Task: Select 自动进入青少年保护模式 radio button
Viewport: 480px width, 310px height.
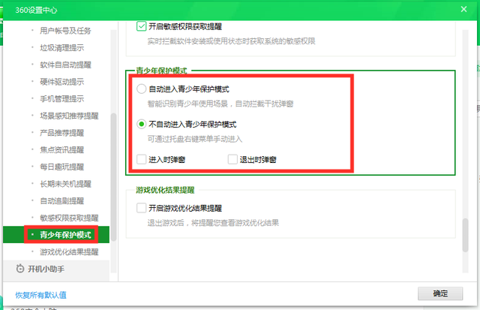Action: [141, 89]
